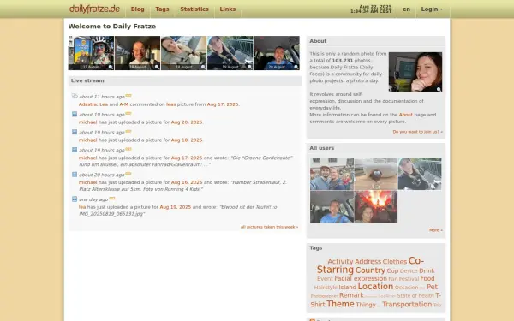Image resolution: width=514 pixels, height=321 pixels.
Task: Select the Cup tag
Action: coord(392,270)
